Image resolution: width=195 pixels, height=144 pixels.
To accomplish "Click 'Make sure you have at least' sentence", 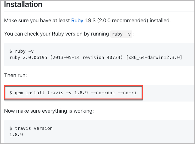I will pos(37,20).
